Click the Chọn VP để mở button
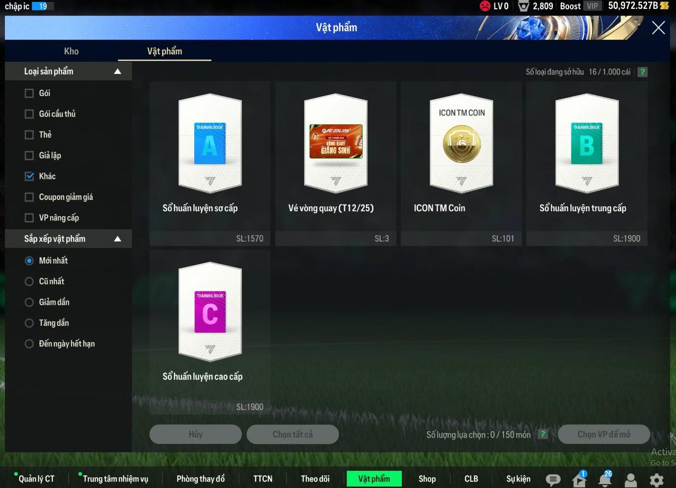 603,434
